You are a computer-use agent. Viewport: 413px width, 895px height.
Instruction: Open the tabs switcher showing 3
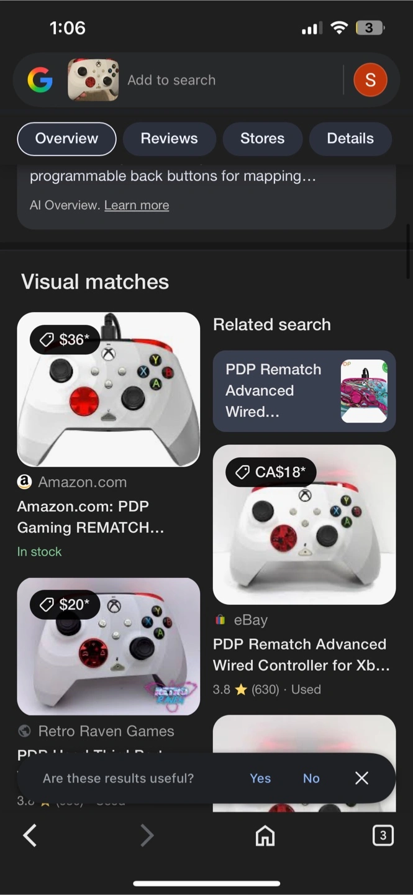pyautogui.click(x=383, y=835)
